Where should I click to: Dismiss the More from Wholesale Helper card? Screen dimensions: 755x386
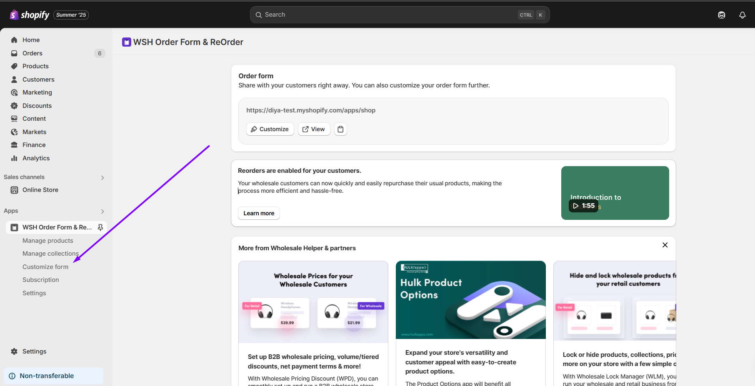click(x=665, y=245)
